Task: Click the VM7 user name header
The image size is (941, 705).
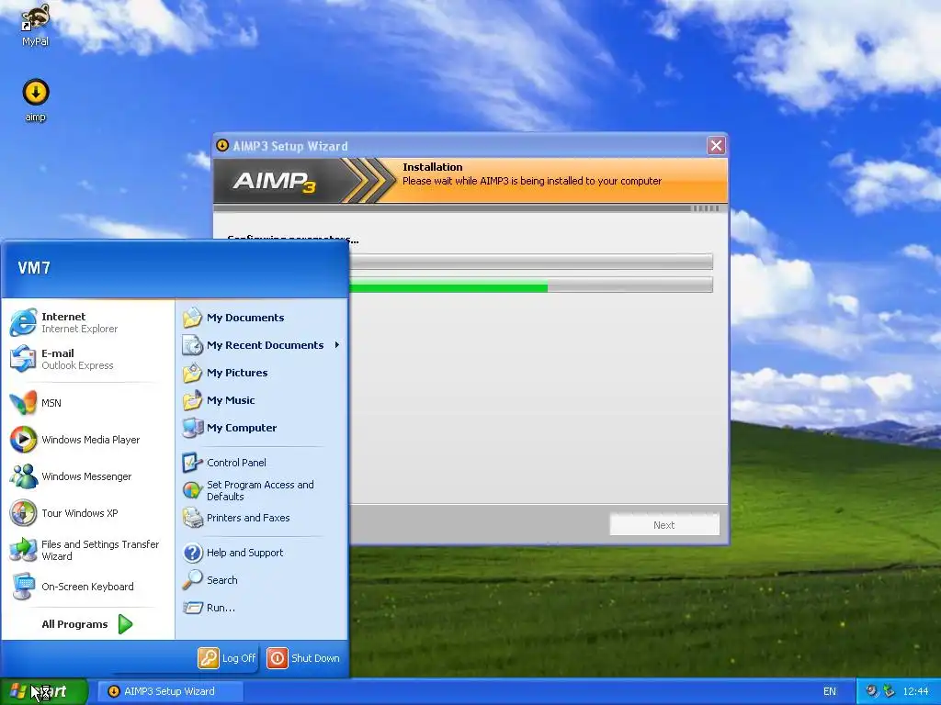Action: pos(34,268)
